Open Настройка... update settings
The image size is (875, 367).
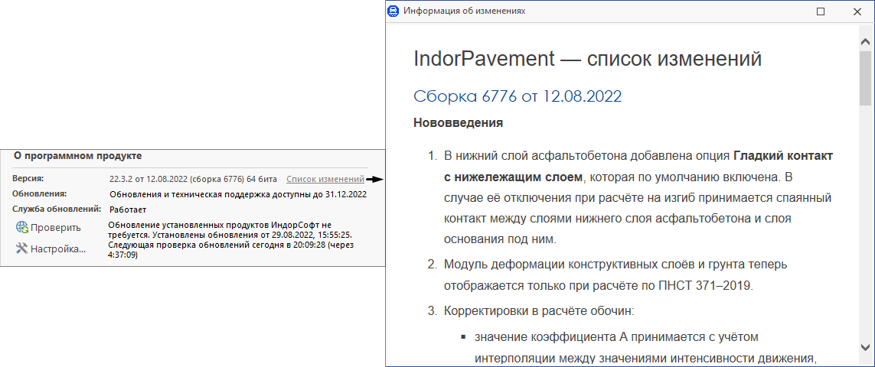[x=51, y=248]
